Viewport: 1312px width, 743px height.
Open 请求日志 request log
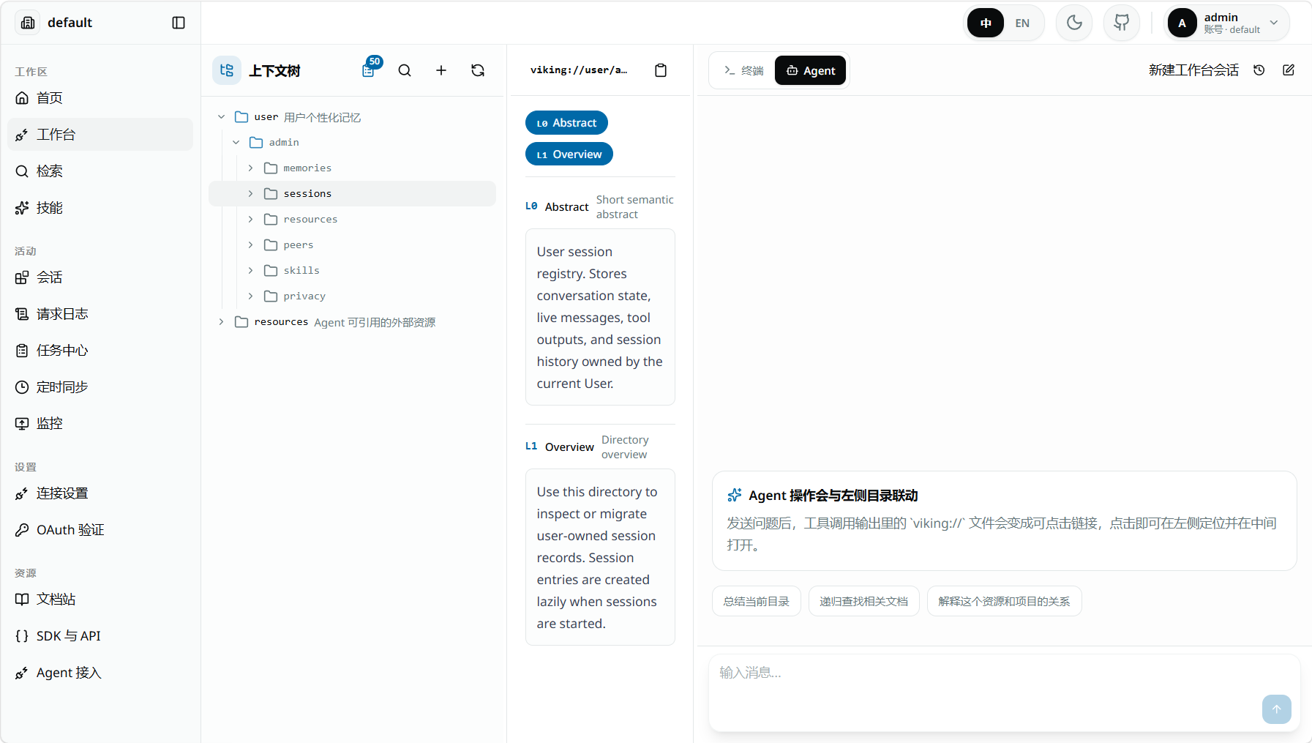tap(100, 314)
